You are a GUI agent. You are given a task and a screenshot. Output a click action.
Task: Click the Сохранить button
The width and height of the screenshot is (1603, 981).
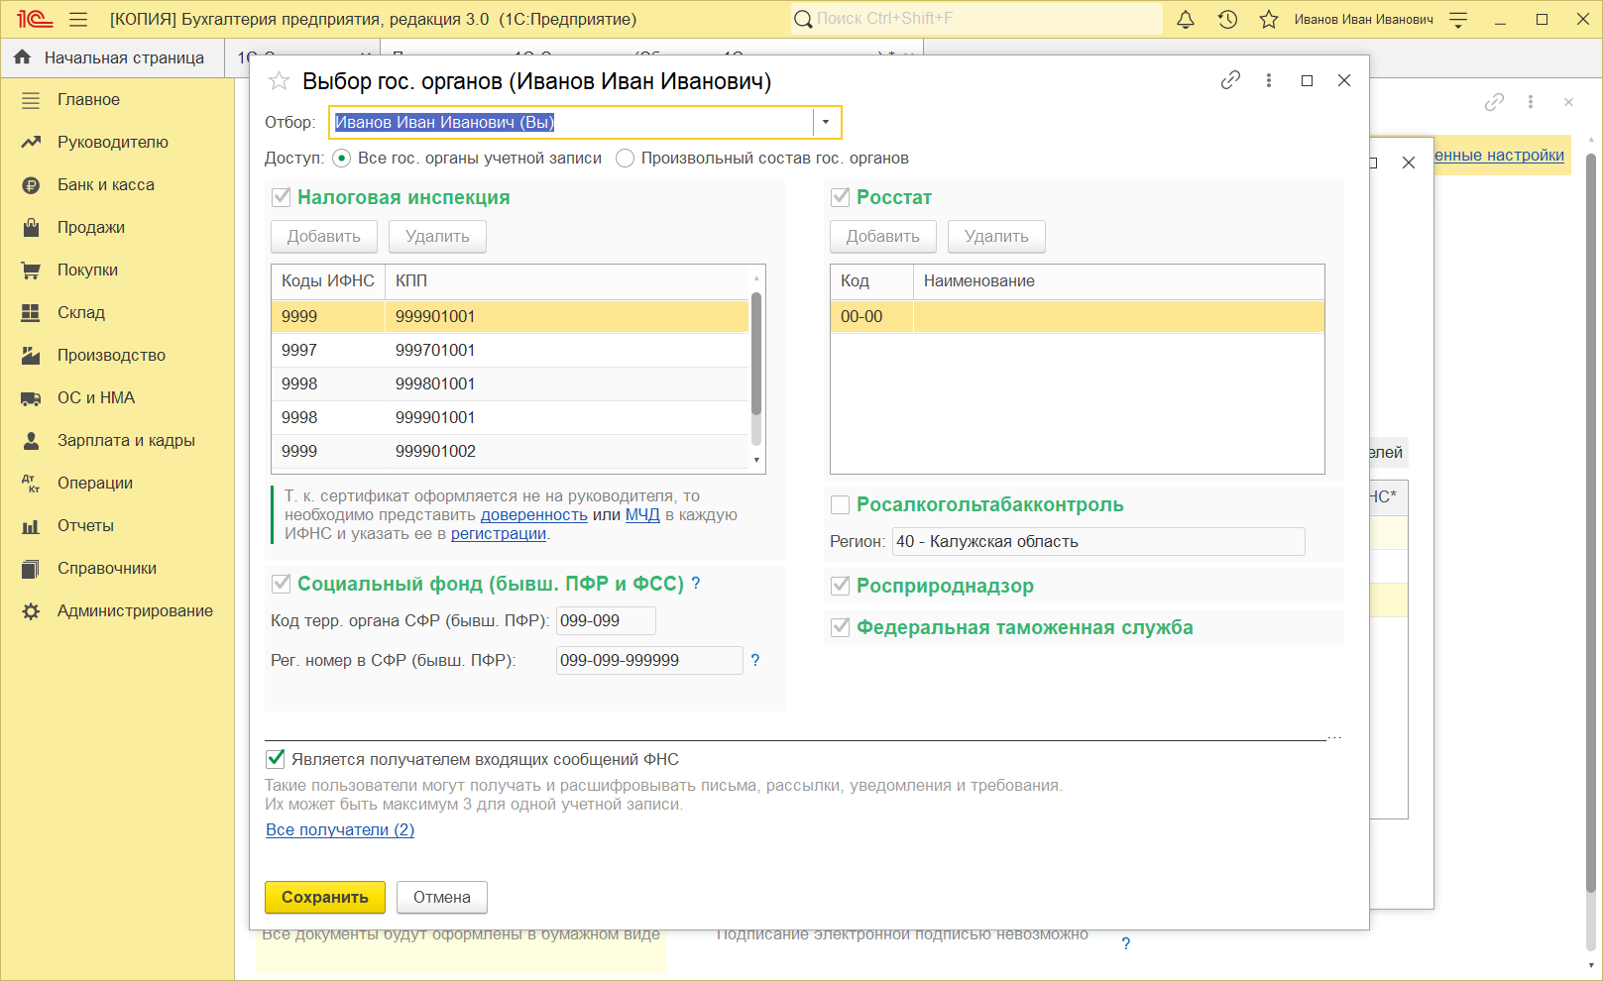coord(324,898)
